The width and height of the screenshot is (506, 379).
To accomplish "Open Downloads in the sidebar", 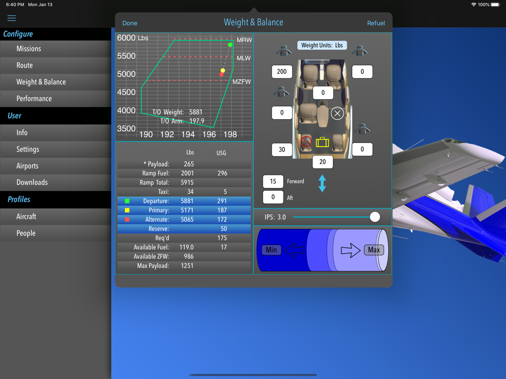I will click(56, 182).
